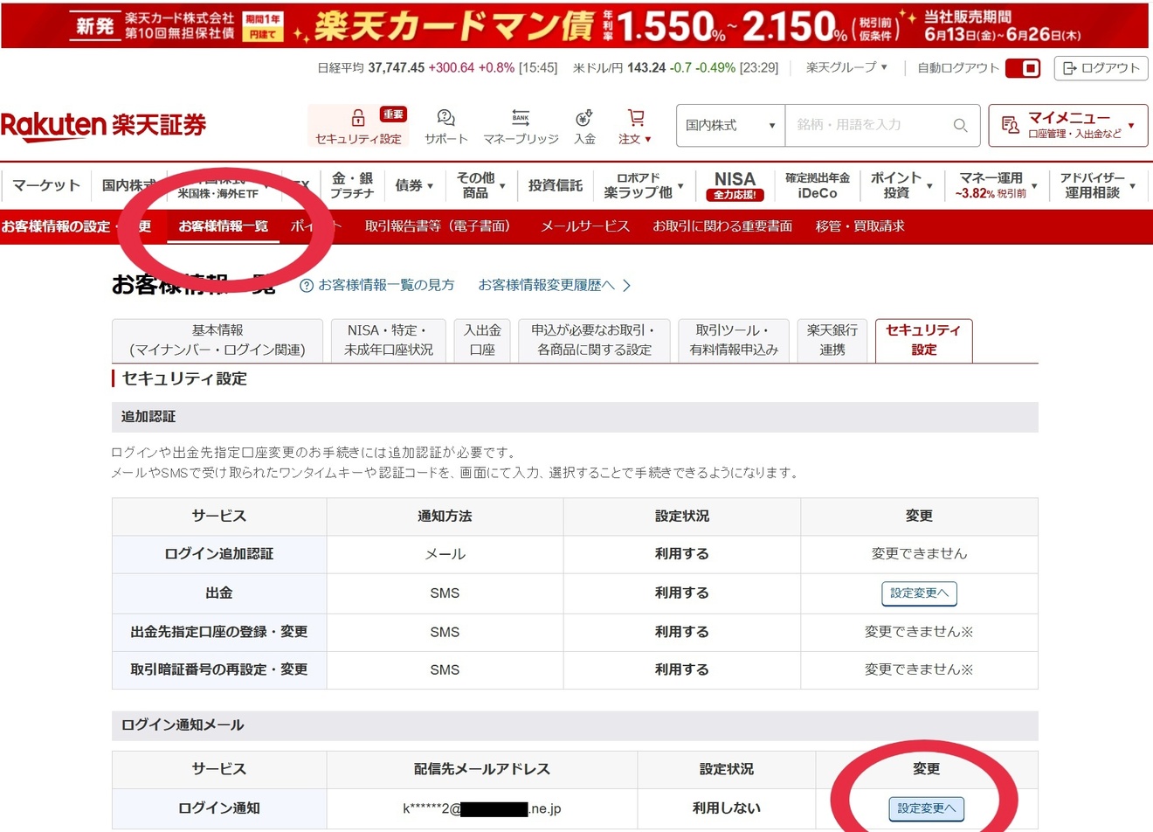Viewport: 1153px width, 832px height.
Task: Click the 利用しない status cell
Action: click(x=727, y=808)
